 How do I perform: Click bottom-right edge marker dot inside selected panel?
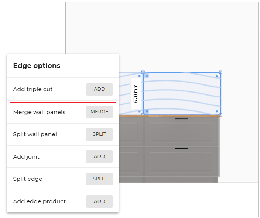pyautogui.click(x=217, y=111)
